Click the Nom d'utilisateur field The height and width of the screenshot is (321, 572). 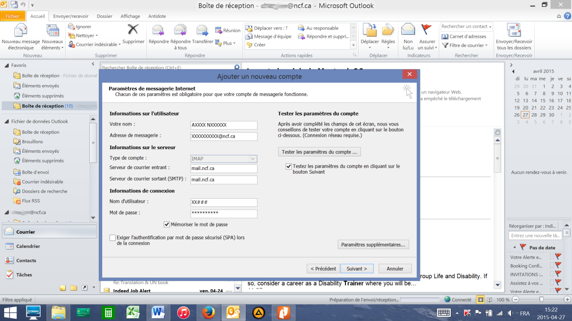224,202
